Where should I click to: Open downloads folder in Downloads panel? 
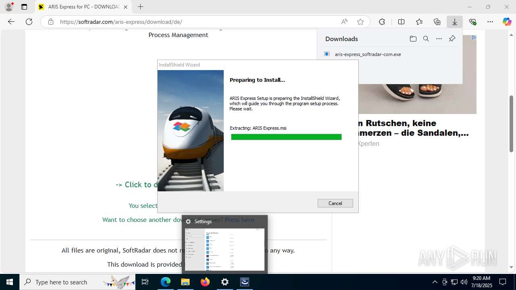(x=413, y=39)
